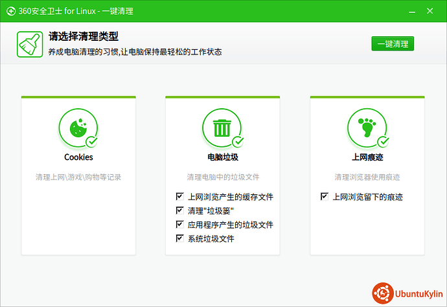
Task: Minimize the 360安全卫士 window
Action: pyautogui.click(x=411, y=12)
